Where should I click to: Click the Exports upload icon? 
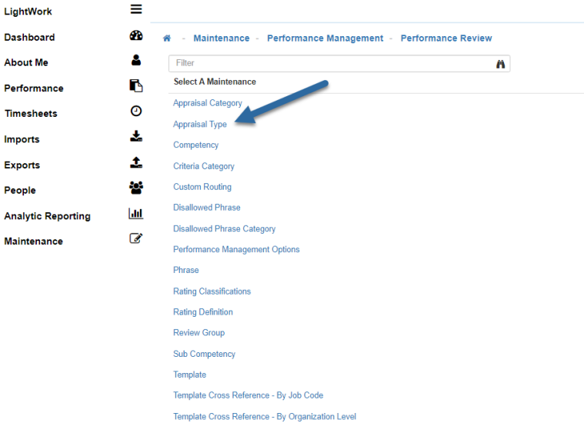tap(136, 163)
